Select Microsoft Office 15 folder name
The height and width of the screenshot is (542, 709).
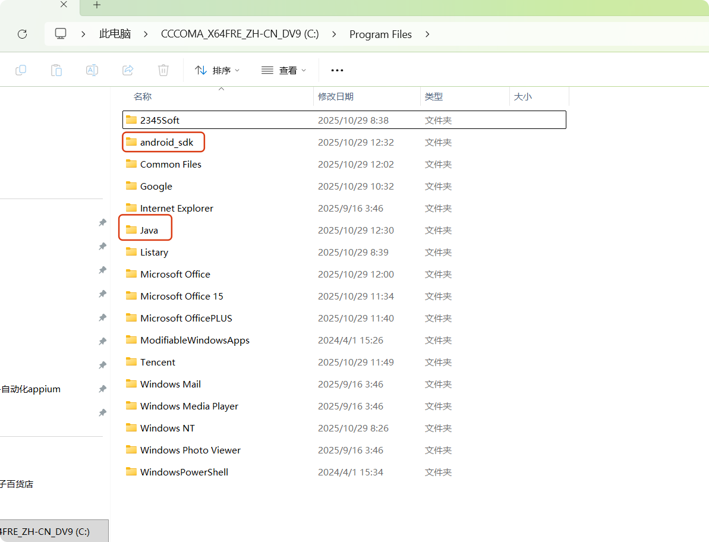coord(182,296)
